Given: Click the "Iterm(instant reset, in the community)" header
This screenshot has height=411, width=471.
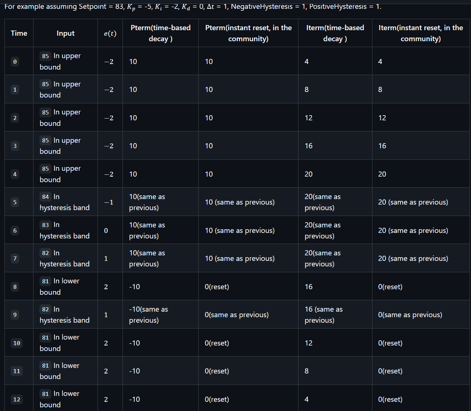Looking at the screenshot, I should click(x=421, y=33).
